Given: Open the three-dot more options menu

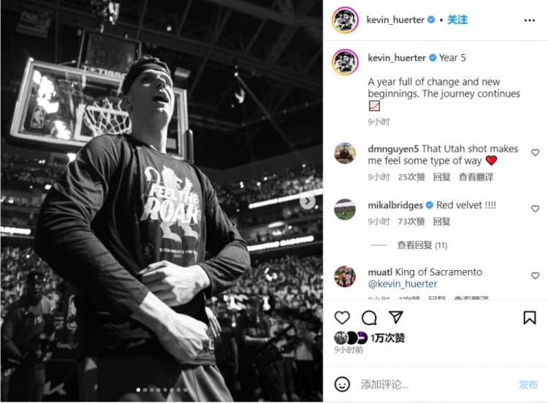Looking at the screenshot, I should click(530, 20).
